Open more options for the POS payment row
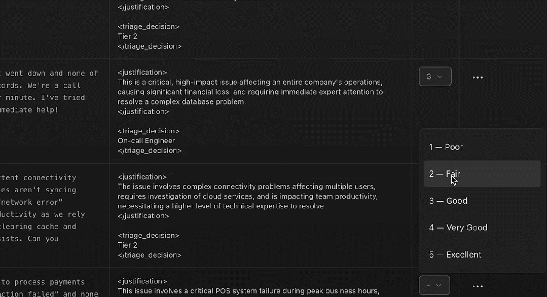 478,286
